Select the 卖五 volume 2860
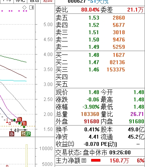Image resolution: width=145 pixels, height=167 pixels. (x=119, y=18)
